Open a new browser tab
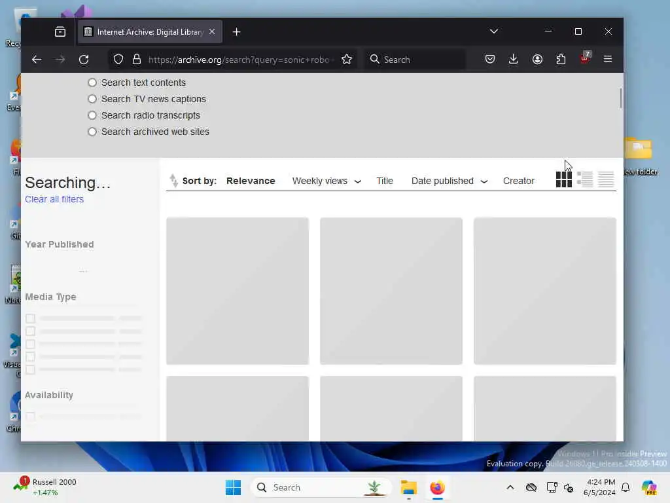670x503 pixels. 236,32
